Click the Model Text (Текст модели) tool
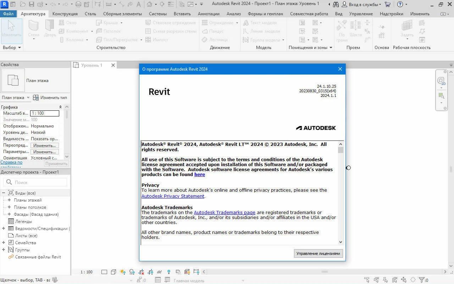The height and width of the screenshot is (284, 454). coord(260,23)
